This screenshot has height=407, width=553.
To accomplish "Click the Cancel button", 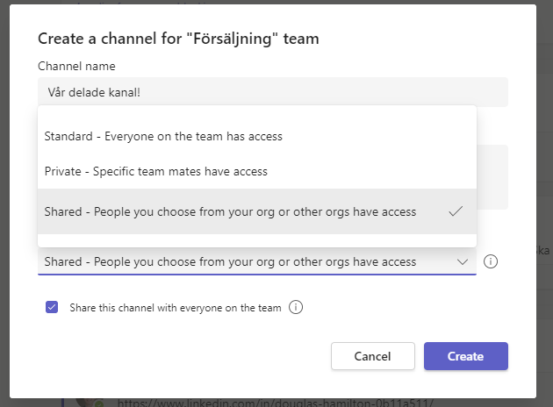I will coord(373,356).
